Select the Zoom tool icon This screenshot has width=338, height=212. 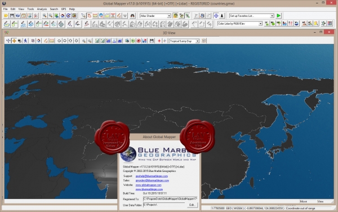(x=83, y=16)
